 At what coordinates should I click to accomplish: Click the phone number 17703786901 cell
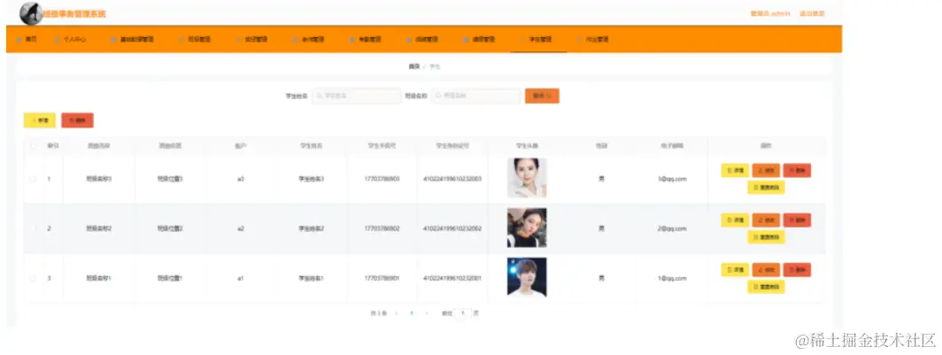coord(382,279)
